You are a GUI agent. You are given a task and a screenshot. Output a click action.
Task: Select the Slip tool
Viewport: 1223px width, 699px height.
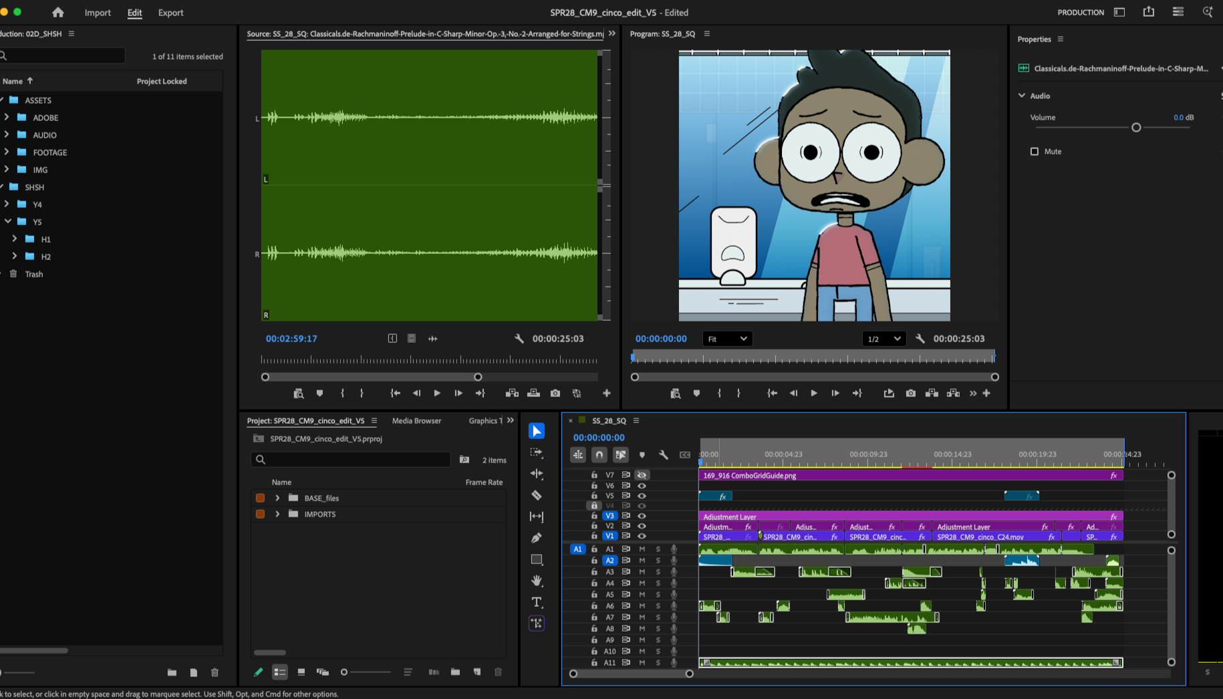(x=537, y=517)
